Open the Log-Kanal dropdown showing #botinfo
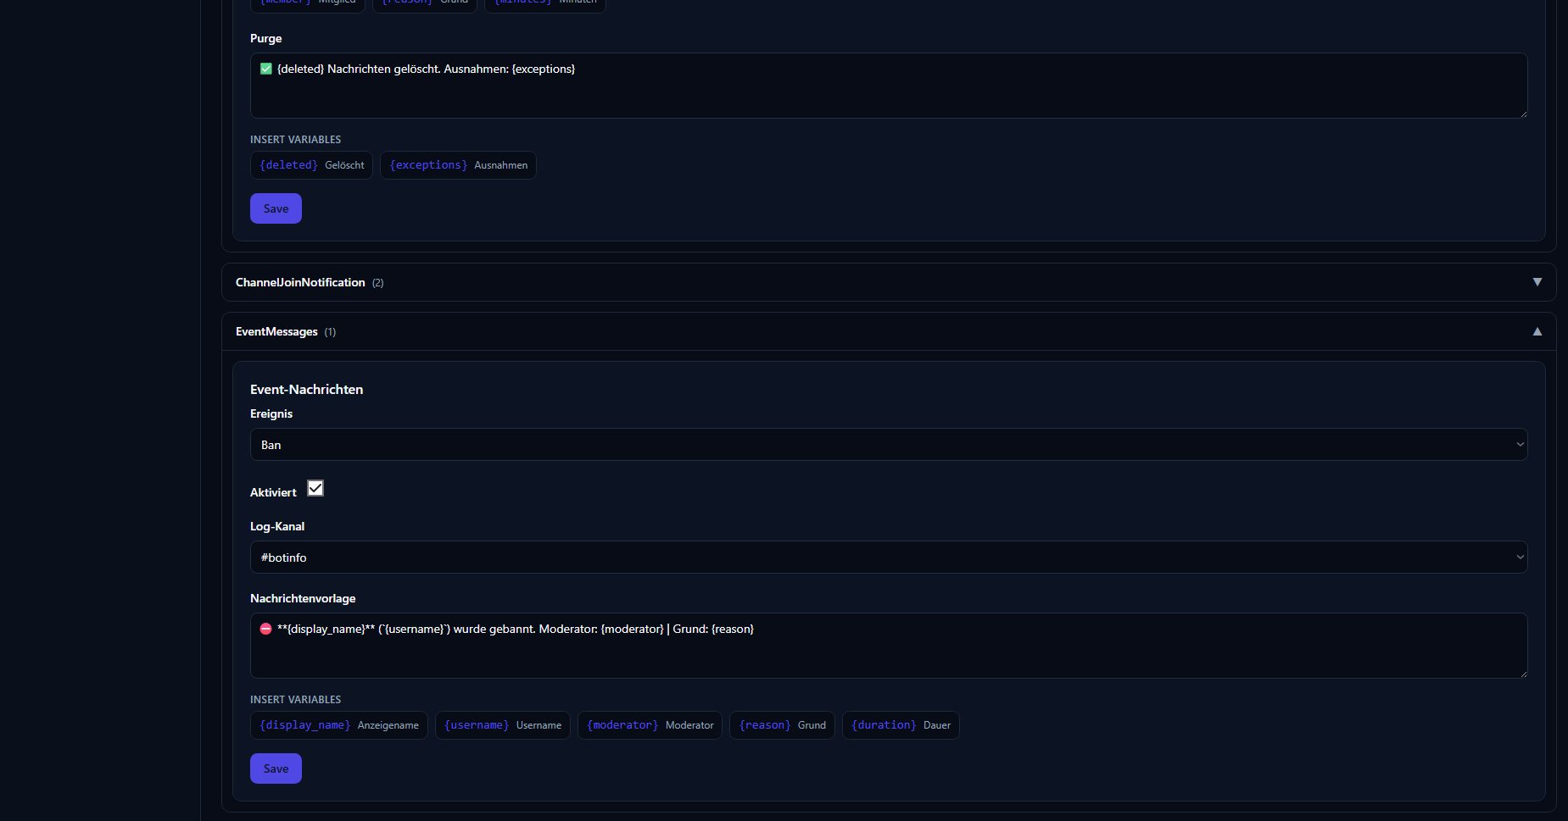Image resolution: width=1568 pixels, height=821 pixels. [889, 558]
